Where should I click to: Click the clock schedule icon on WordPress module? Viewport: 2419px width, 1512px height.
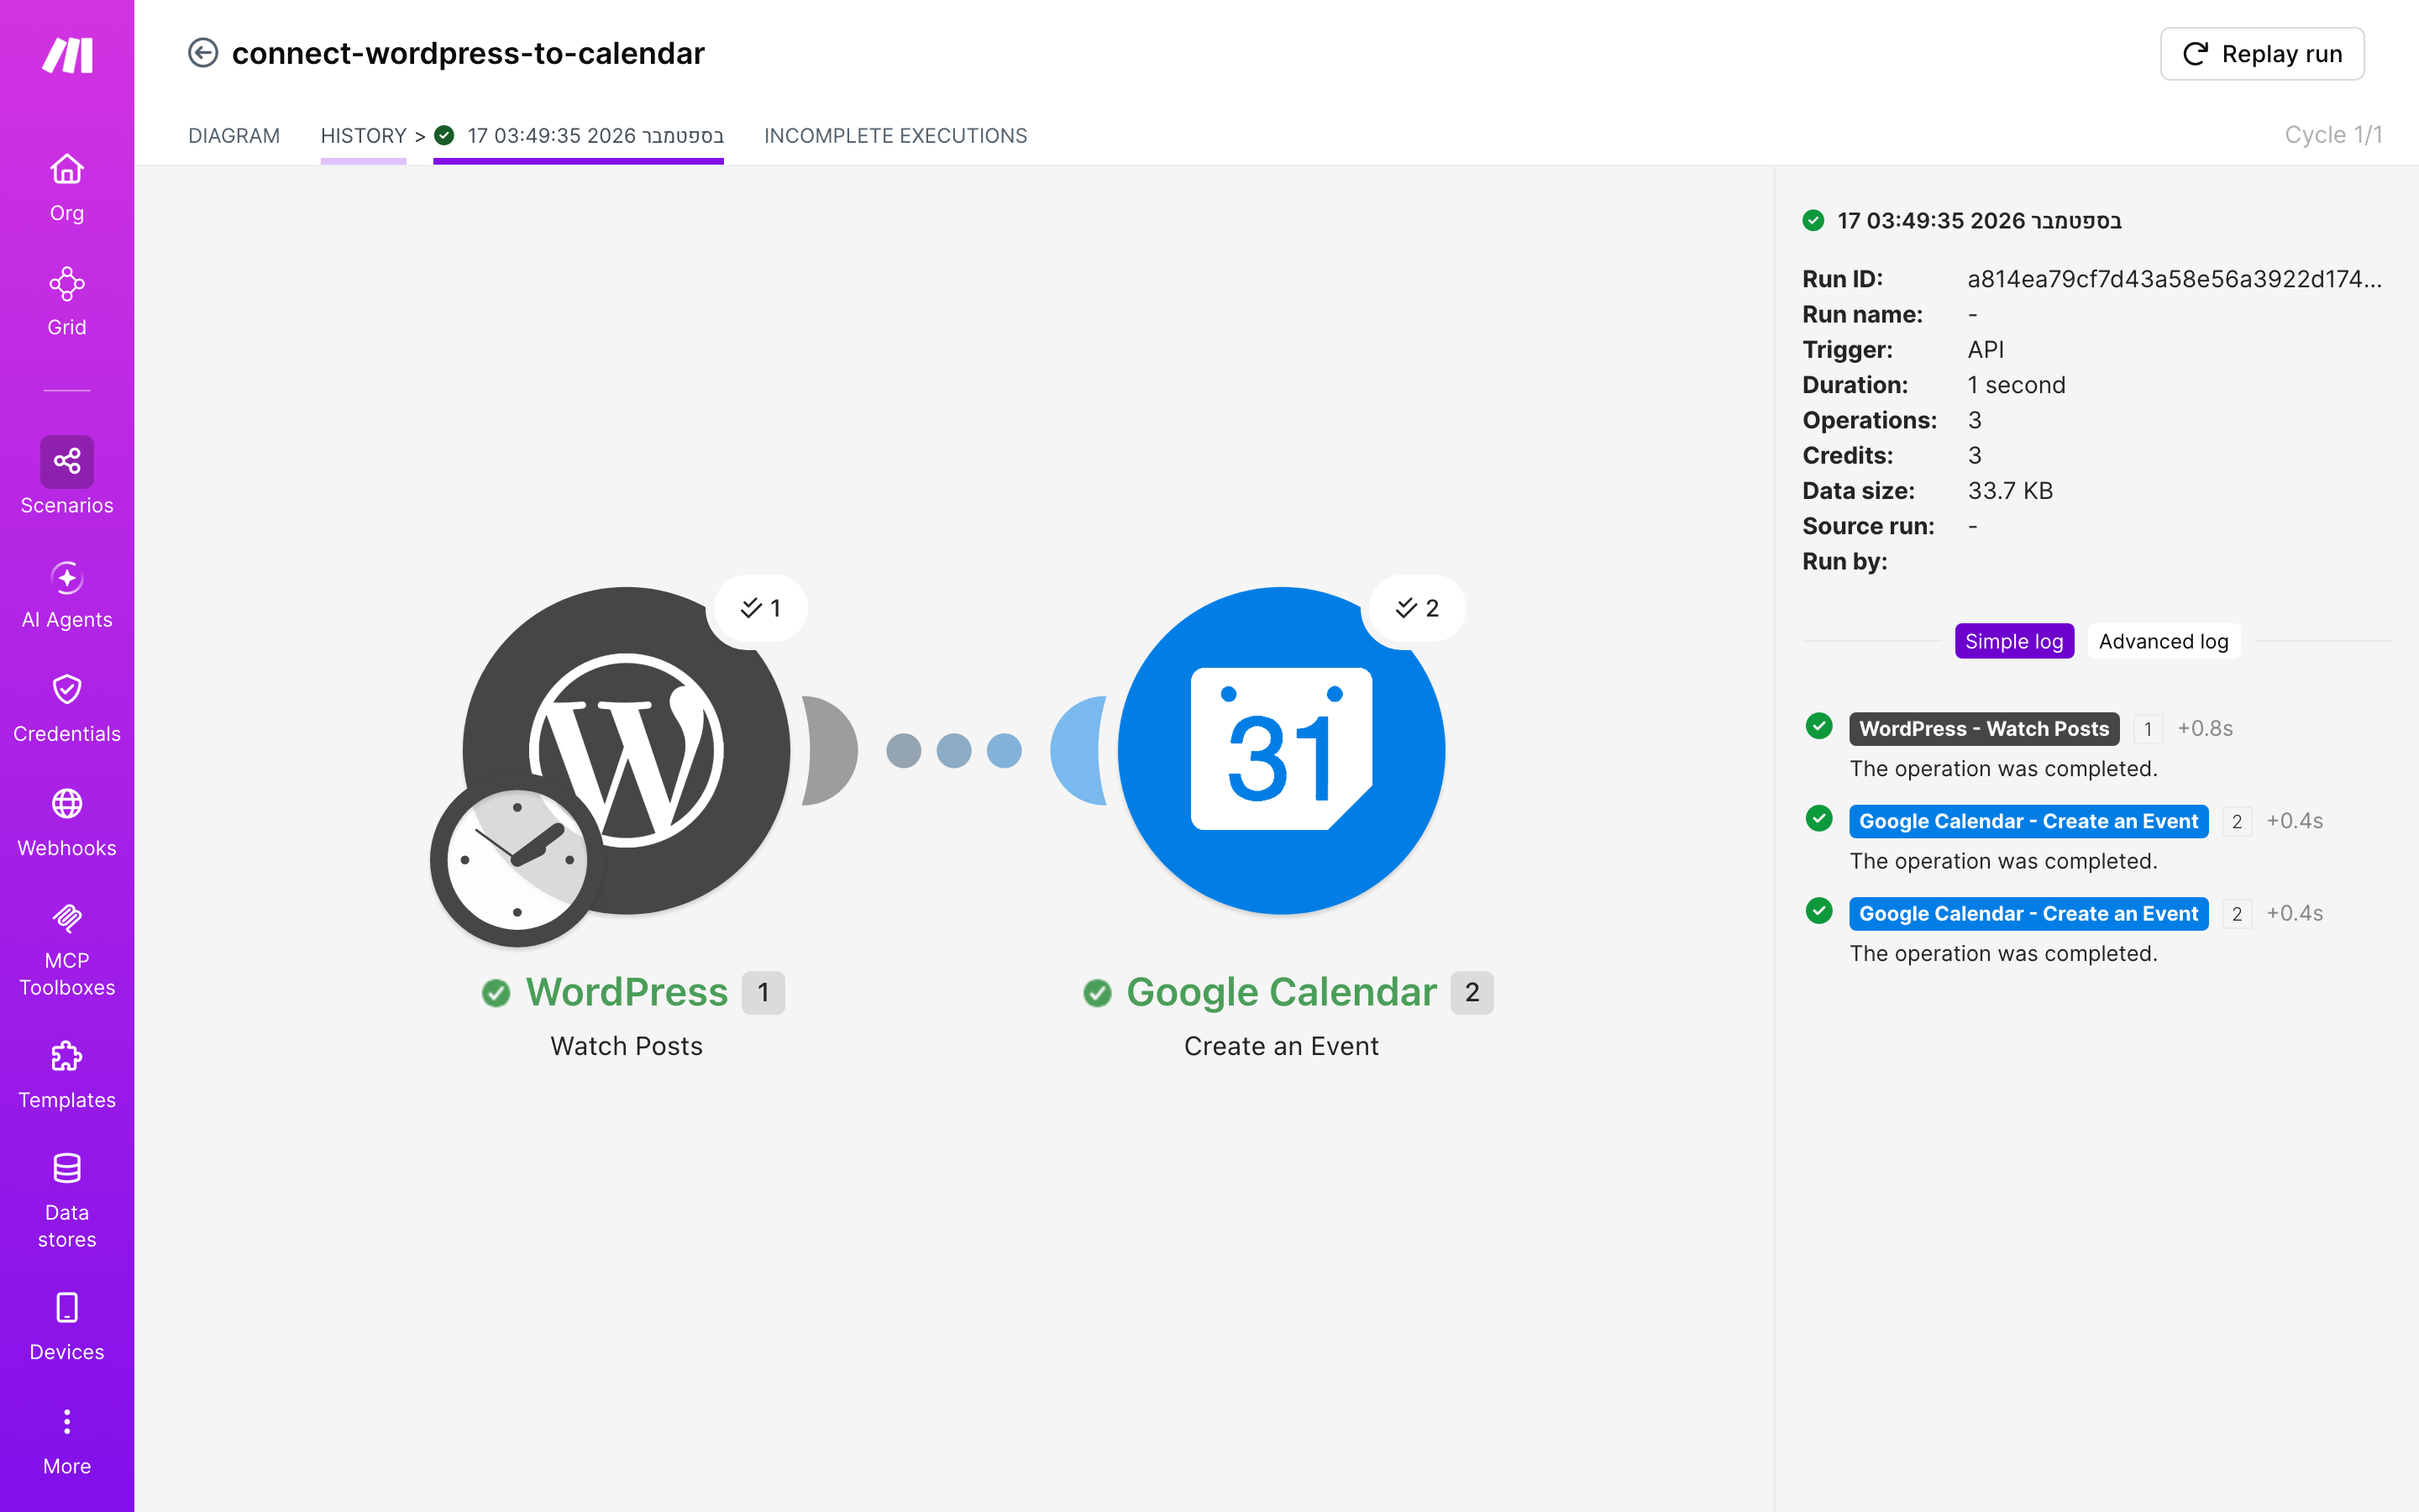point(517,860)
